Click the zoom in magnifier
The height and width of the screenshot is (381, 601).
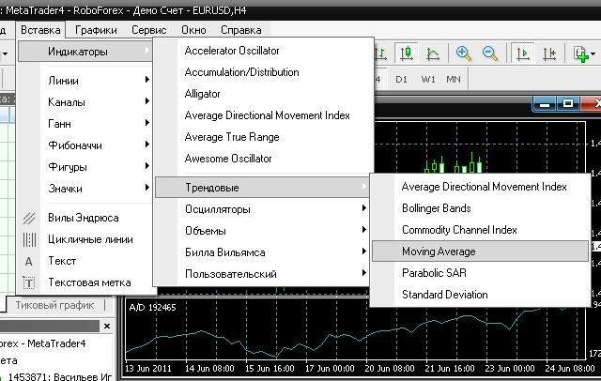pos(464,53)
